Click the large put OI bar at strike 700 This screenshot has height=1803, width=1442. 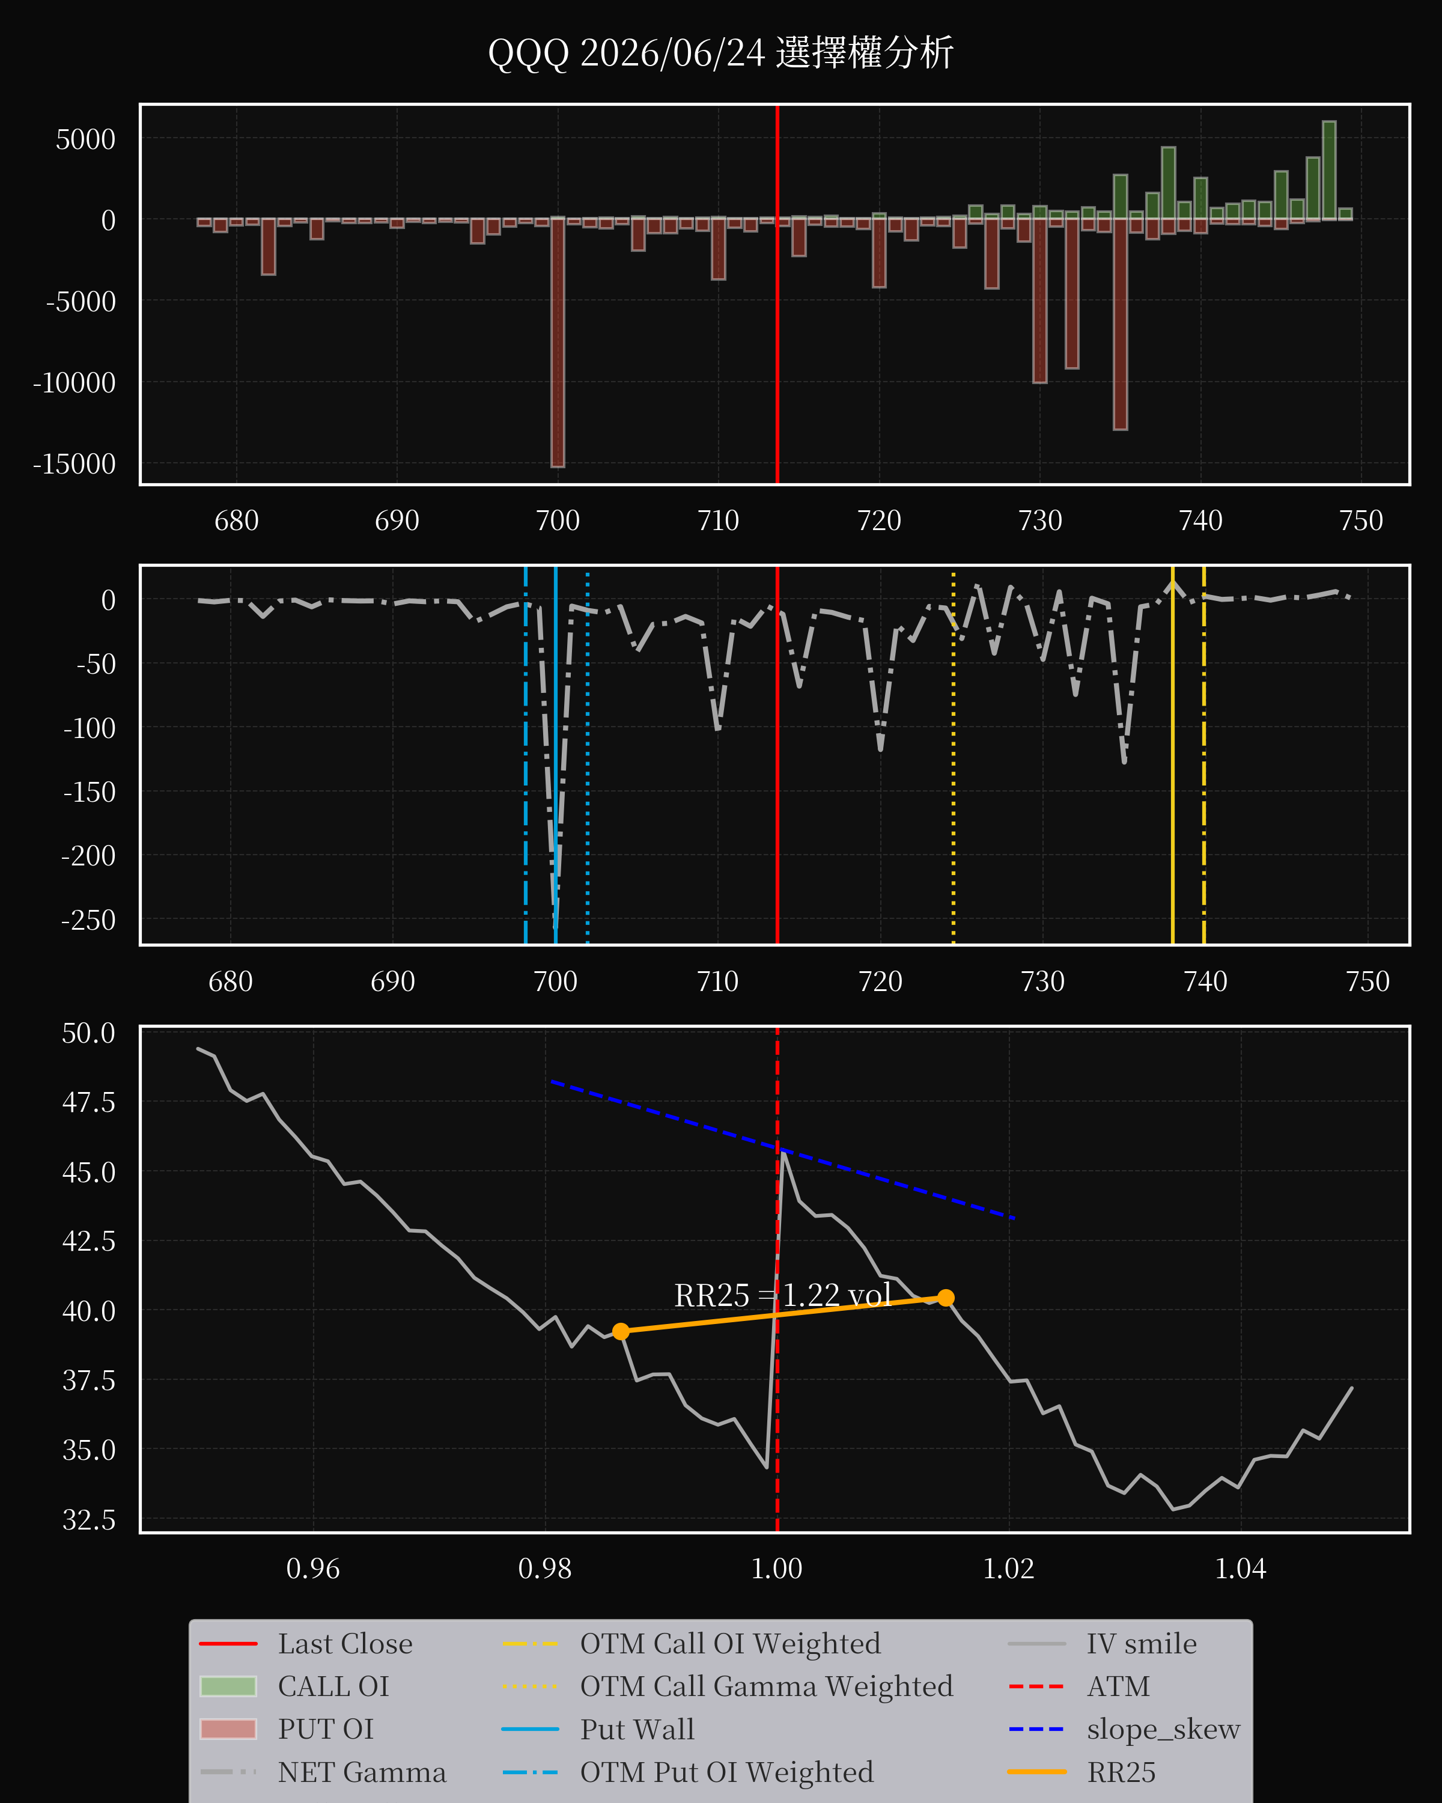558,342
